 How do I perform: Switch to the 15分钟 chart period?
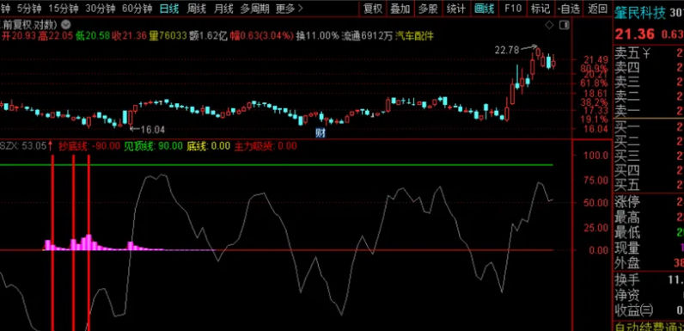64,9
